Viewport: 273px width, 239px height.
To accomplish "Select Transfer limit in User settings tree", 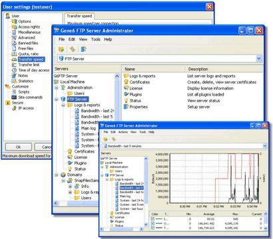I will pos(29,64).
